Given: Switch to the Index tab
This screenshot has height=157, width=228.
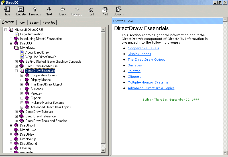Looking at the screenshot, I should (x=21, y=23).
